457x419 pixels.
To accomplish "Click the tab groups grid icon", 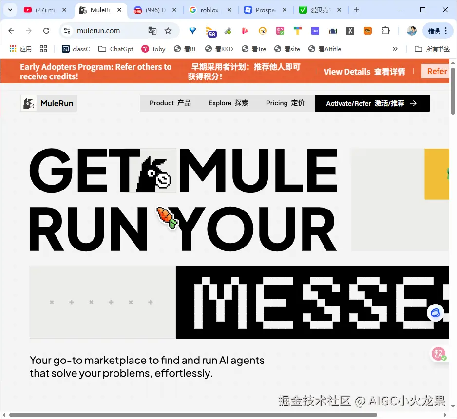I will pyautogui.click(x=43, y=49).
